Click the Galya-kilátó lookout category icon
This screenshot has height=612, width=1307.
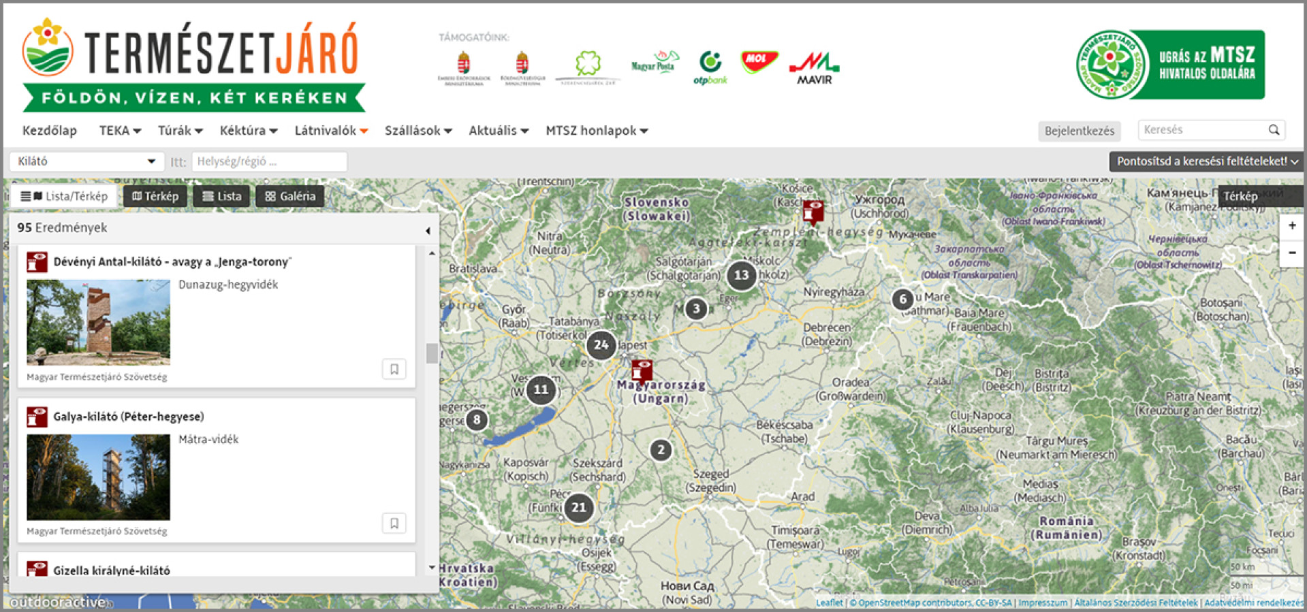coord(37,417)
